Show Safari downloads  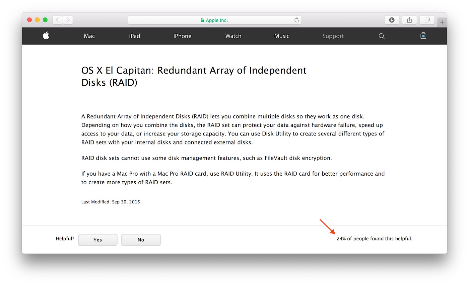coord(392,20)
